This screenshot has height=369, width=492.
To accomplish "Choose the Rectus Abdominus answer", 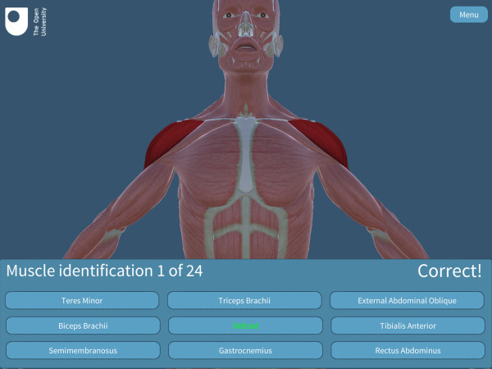I will (408, 350).
